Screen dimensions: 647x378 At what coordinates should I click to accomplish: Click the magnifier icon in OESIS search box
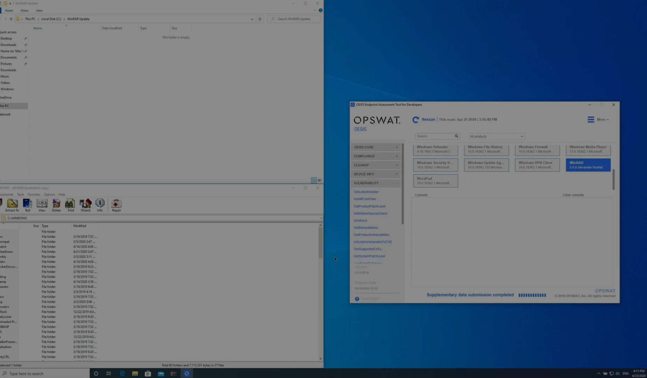(456, 136)
